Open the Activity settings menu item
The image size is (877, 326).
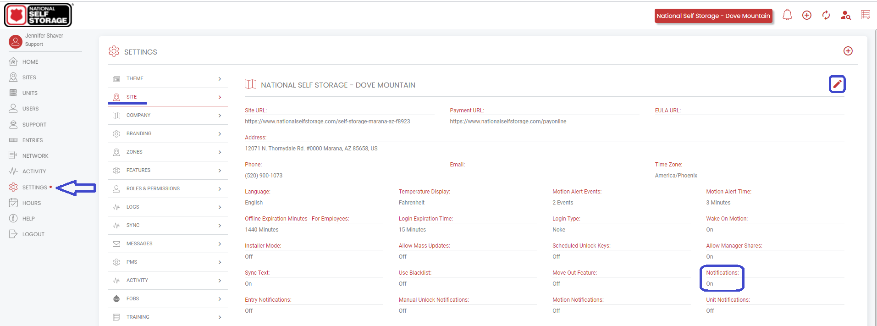tap(168, 280)
